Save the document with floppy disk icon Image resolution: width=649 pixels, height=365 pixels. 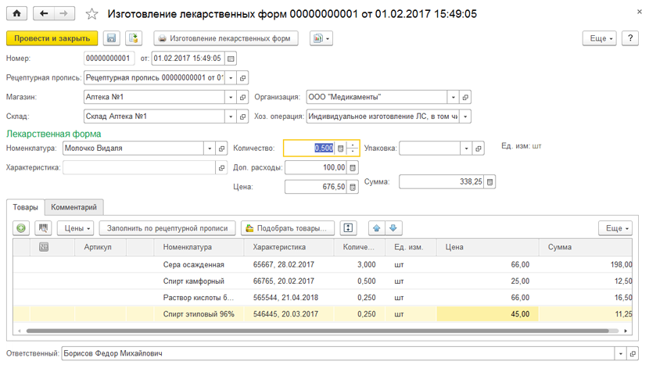112,38
